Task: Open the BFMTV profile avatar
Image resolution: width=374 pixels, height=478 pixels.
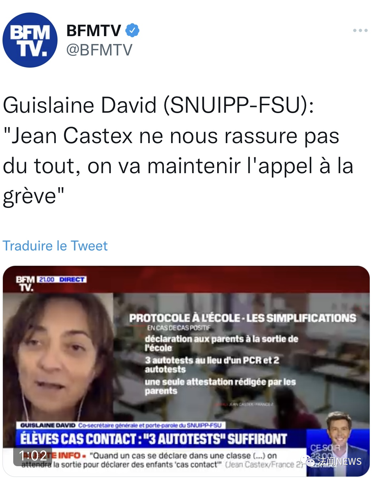Action: [x=30, y=40]
